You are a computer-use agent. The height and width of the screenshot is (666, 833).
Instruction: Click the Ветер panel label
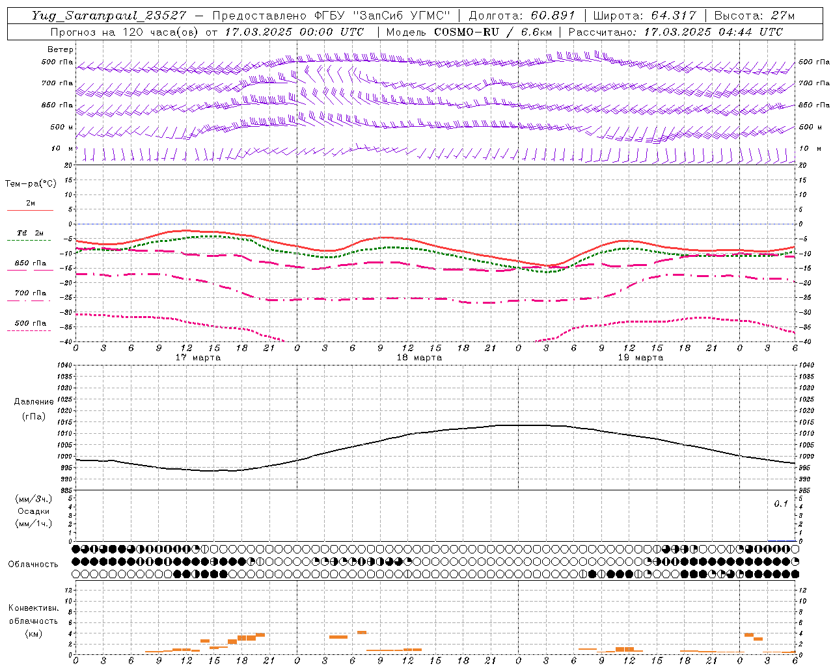click(x=61, y=49)
